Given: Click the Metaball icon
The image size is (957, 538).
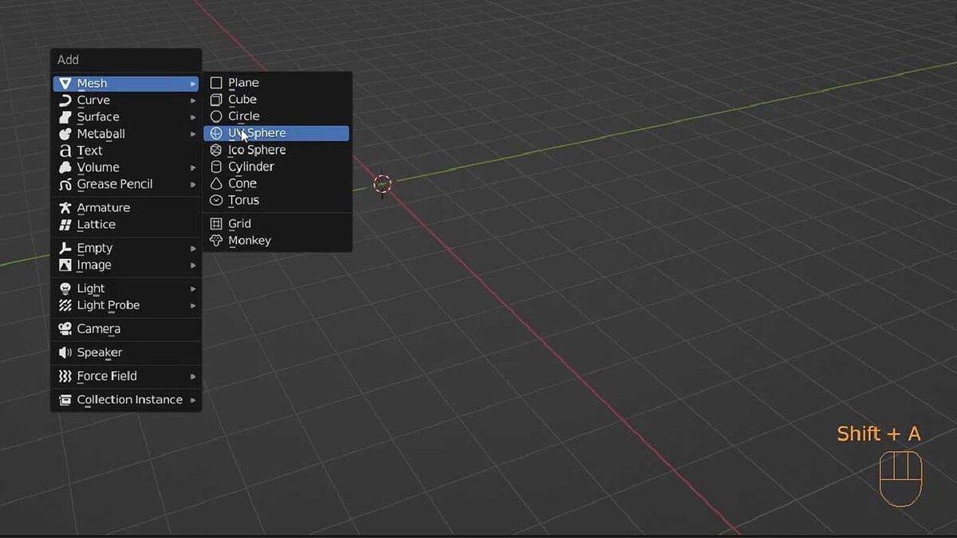Looking at the screenshot, I should point(65,134).
